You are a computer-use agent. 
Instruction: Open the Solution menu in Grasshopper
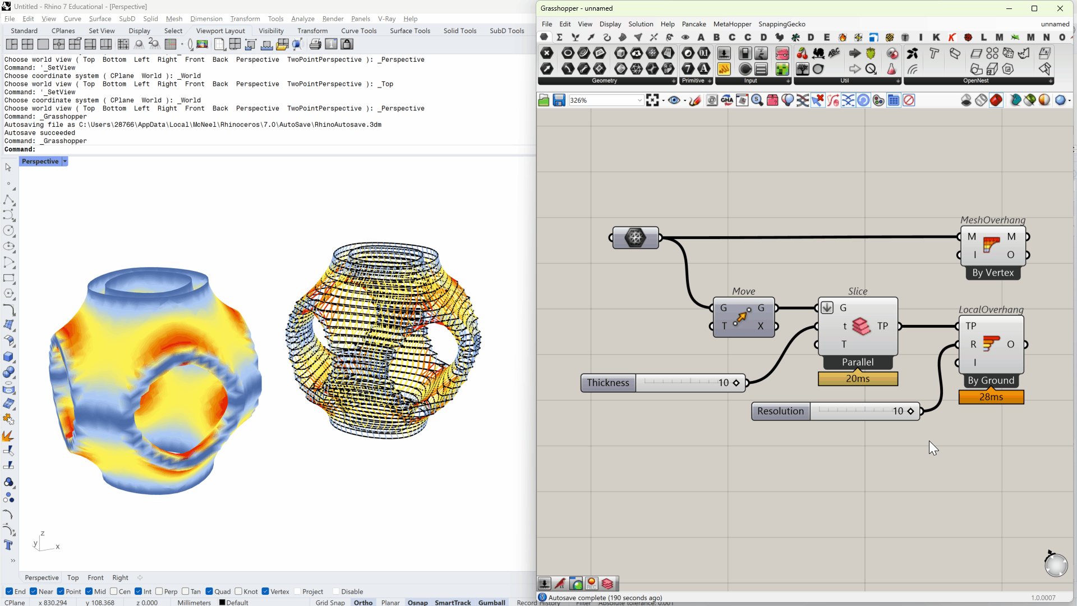coord(641,24)
